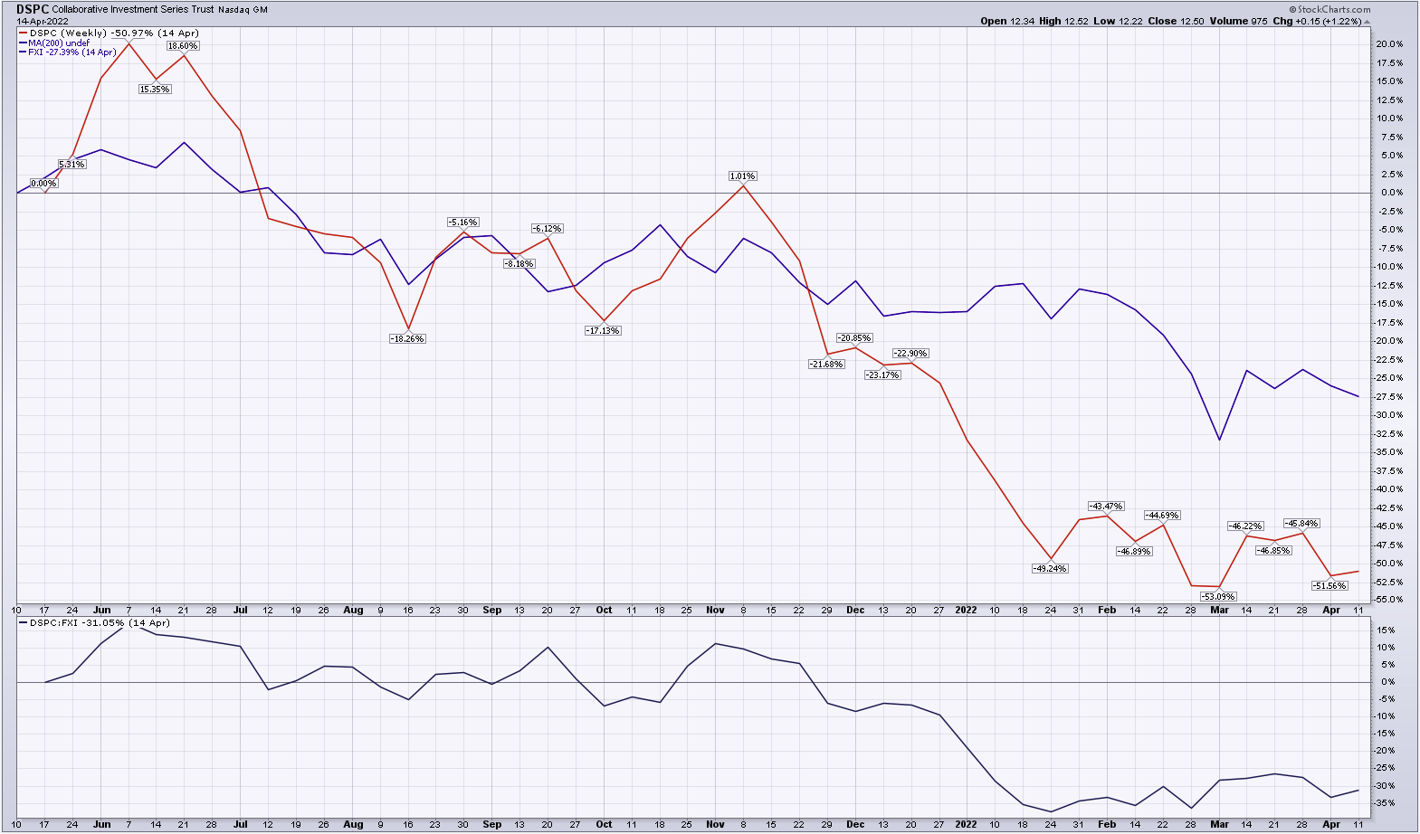Click the -27.5% y-axis tick label
The height and width of the screenshot is (834, 1420).
click(1388, 396)
